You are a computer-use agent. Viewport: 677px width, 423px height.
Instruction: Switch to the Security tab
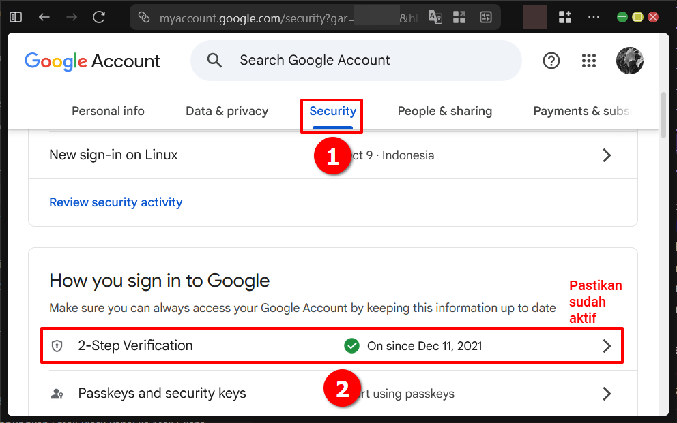tap(332, 111)
